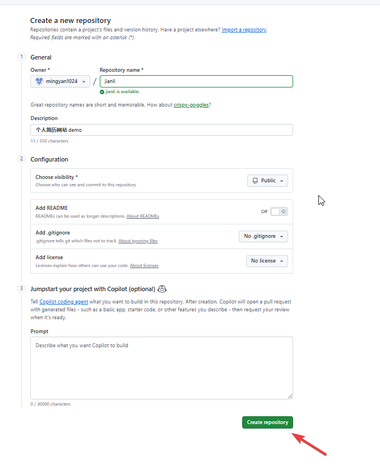Open the About READMEs link

tap(142, 217)
